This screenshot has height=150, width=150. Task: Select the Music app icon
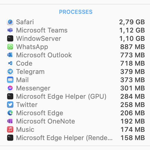point(10,129)
